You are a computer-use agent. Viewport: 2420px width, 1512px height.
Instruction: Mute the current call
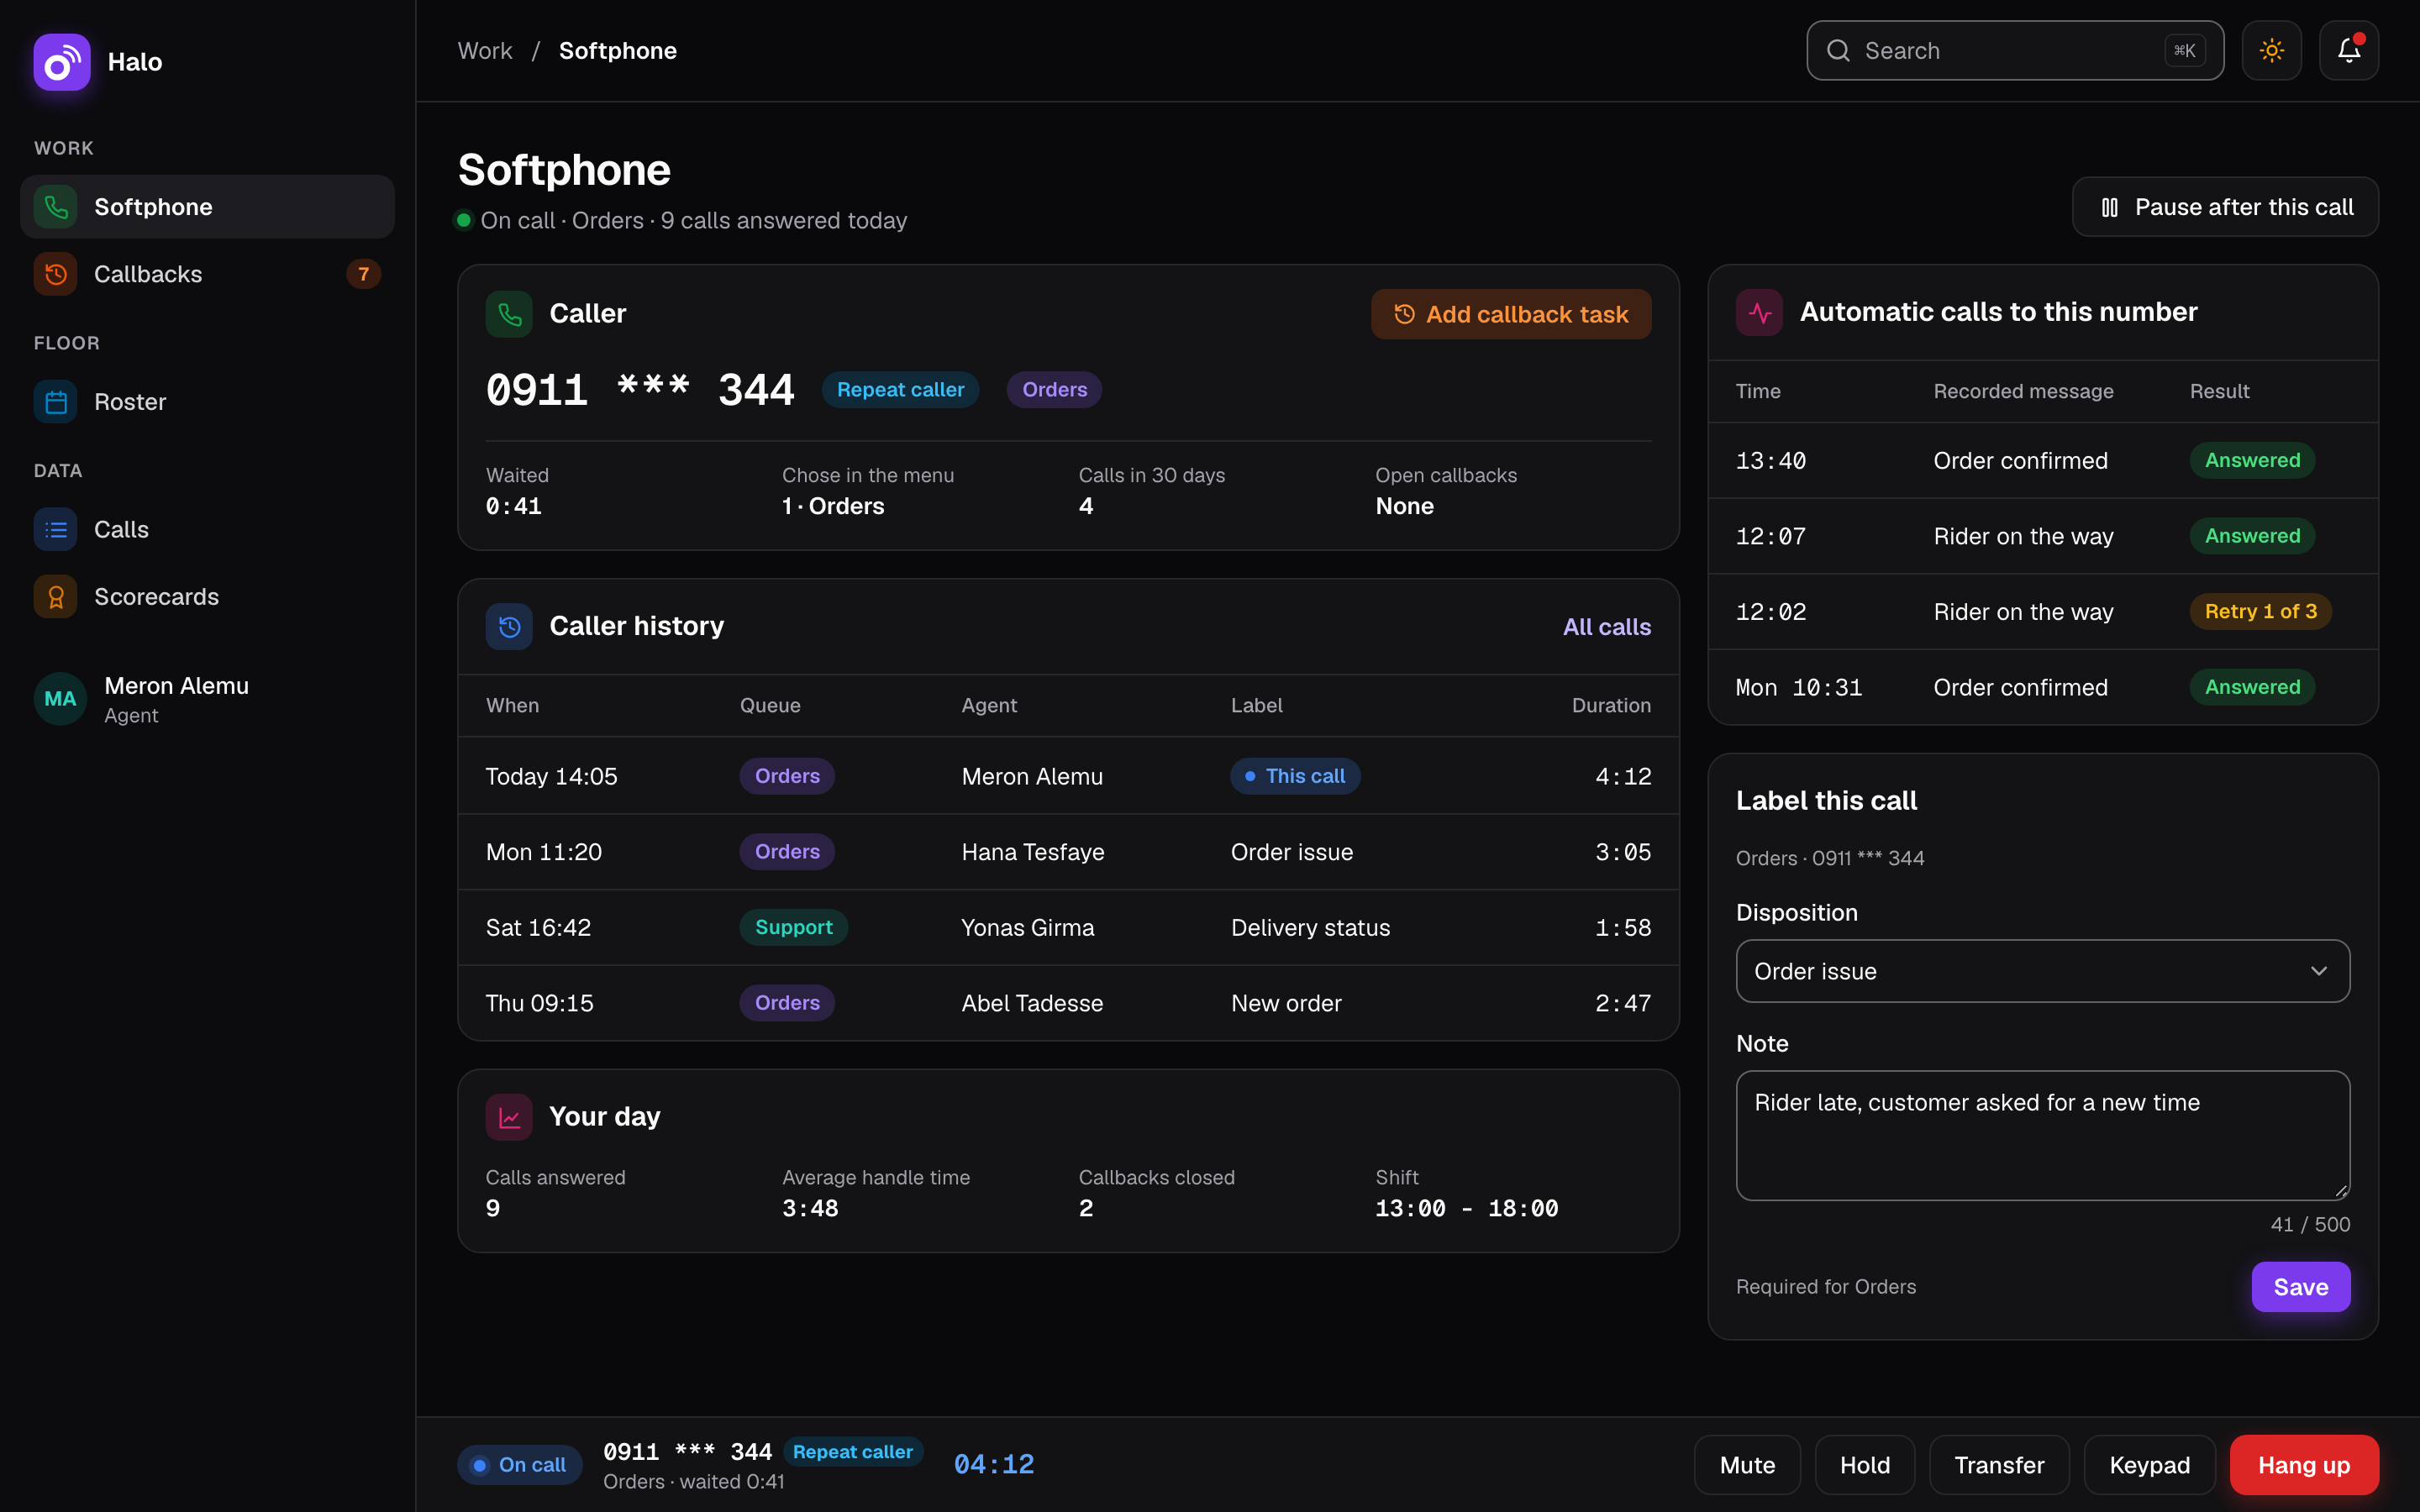click(1747, 1465)
